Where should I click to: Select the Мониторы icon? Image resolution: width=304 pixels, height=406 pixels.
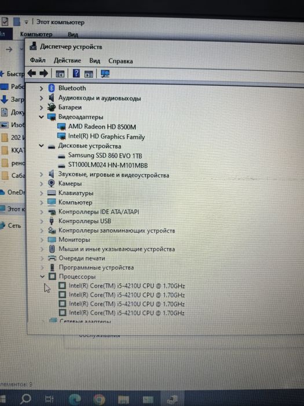52,240
